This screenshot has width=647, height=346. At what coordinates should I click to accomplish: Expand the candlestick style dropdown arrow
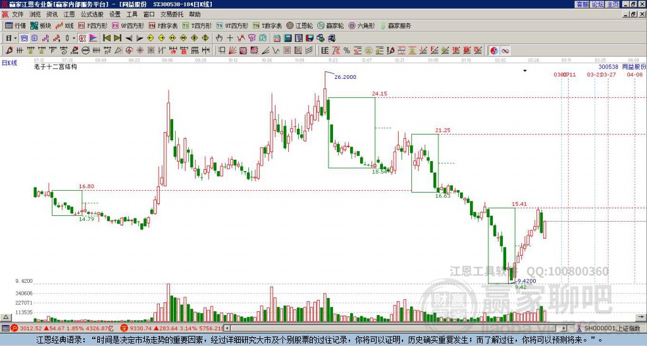pos(74,38)
